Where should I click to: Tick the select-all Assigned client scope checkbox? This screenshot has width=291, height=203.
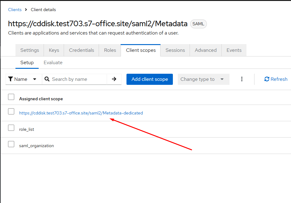coord(11,97)
